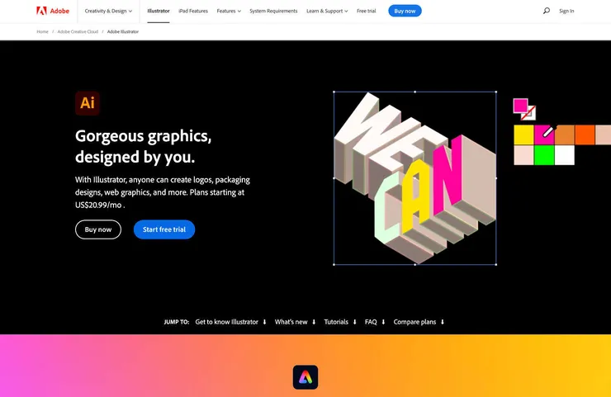Viewport: 611px width, 397px height.
Task: Open the Free trial nav link
Action: tap(367, 11)
